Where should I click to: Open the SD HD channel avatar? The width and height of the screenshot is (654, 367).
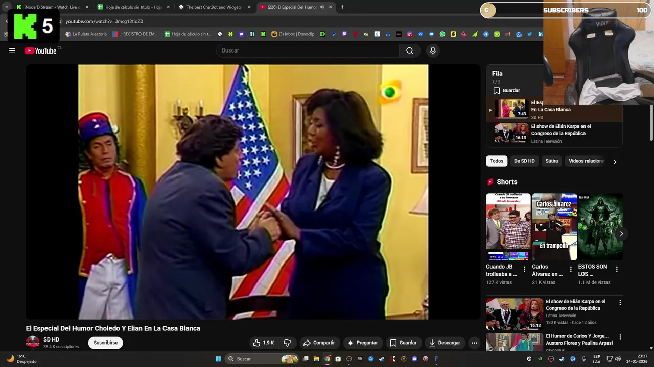click(x=33, y=342)
